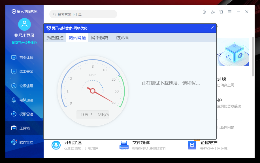Click the 3D cube illustration banner
Image resolution: width=260 pixels, height=163 pixels.
coord(233,52)
